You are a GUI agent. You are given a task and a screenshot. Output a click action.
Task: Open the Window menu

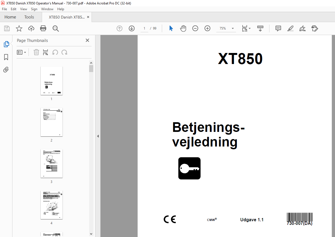pyautogui.click(x=47, y=9)
